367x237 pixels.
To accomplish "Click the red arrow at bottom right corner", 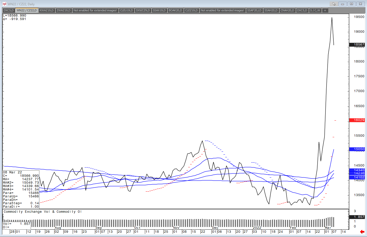I will tap(362, 232).
